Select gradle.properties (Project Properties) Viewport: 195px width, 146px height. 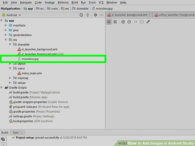coord(35,112)
